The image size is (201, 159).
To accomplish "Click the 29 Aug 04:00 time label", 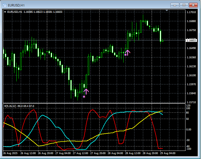I will coord(168,153).
